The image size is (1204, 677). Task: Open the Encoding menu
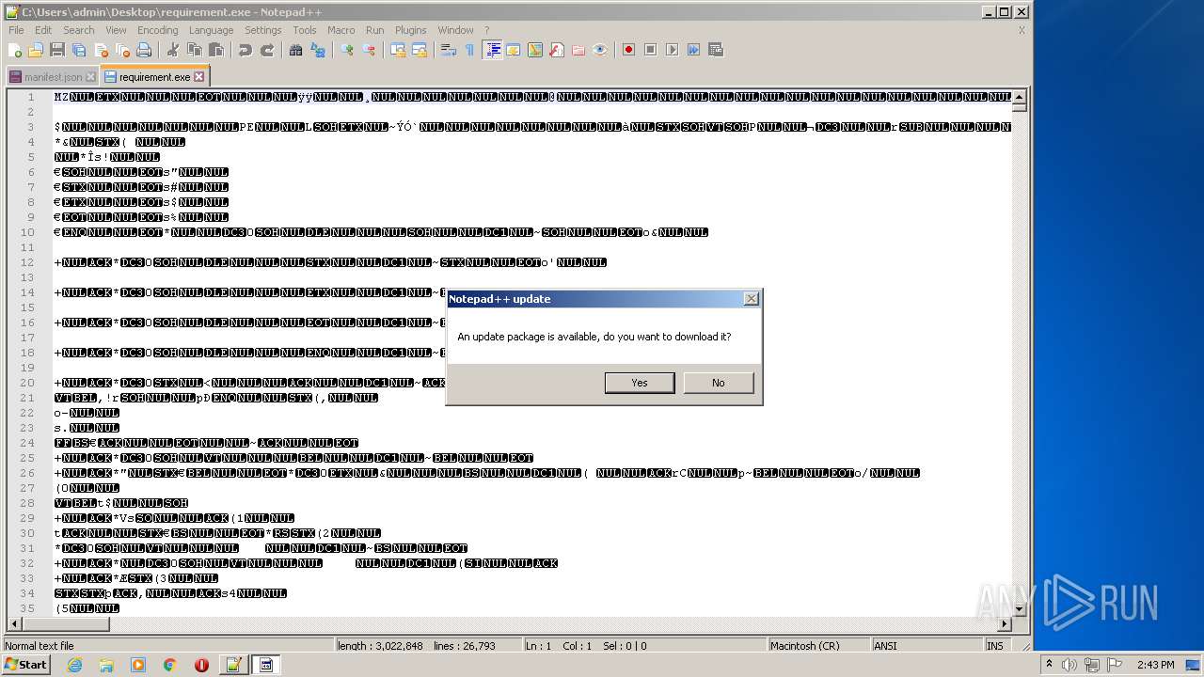coord(157,30)
